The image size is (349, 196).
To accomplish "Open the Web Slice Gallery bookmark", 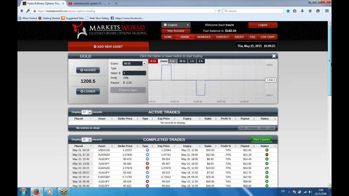I will (97, 18).
